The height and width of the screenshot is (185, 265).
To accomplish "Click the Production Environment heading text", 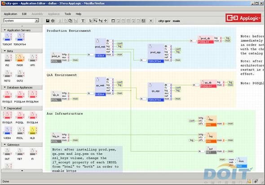I will click(x=69, y=30).
